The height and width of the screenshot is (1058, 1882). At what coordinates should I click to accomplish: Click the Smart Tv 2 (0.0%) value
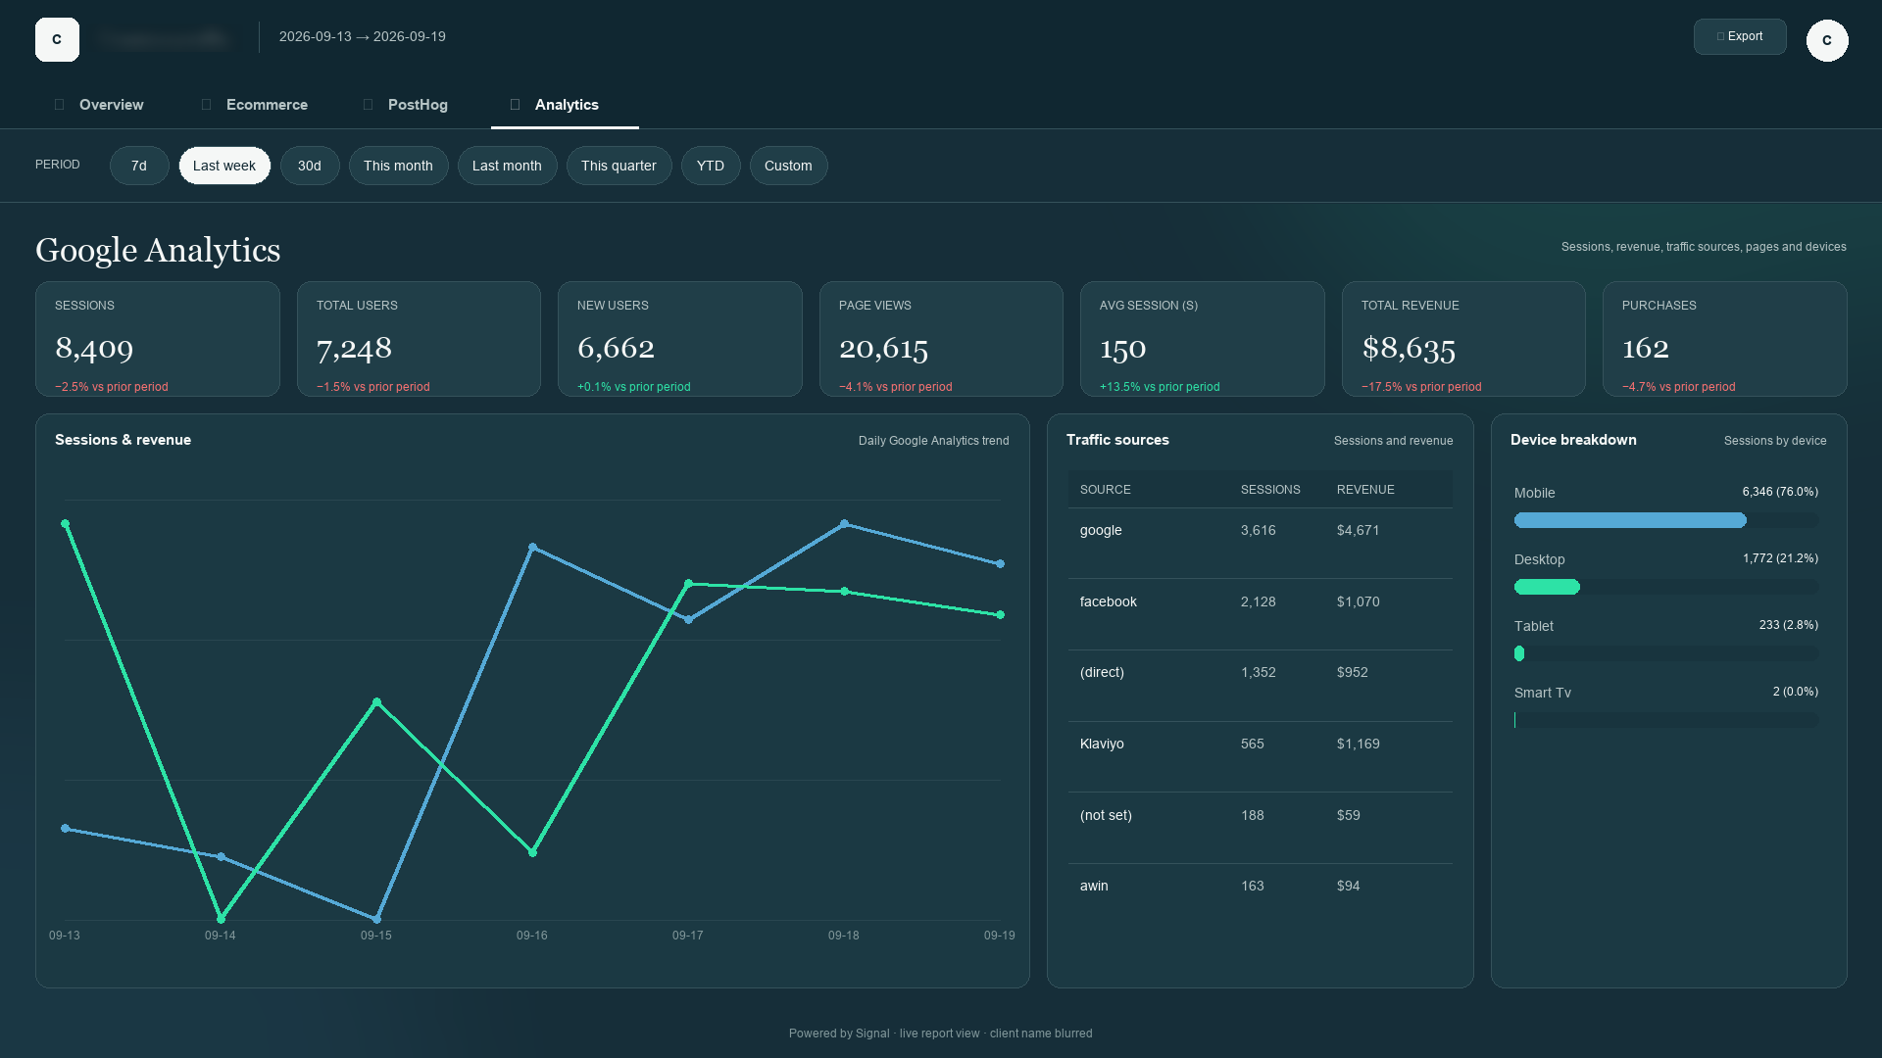click(1795, 692)
